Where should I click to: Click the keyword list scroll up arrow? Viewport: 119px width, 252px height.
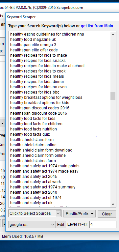(113, 35)
